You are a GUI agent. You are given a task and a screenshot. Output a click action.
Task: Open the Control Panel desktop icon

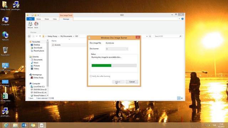(x=5, y=67)
